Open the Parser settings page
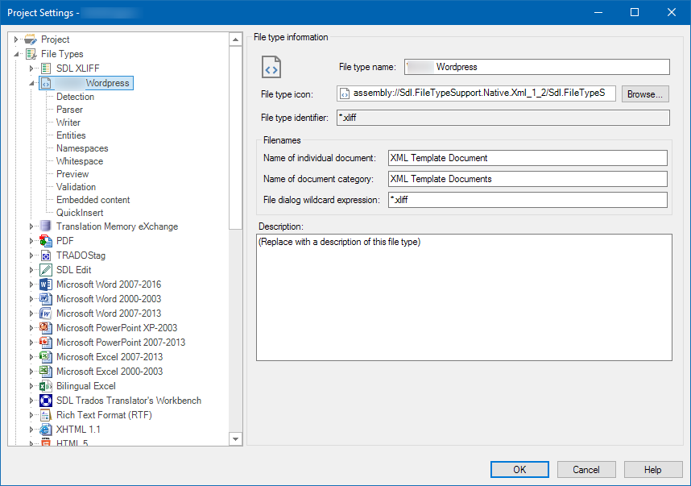This screenshot has height=486, width=691. [69, 110]
